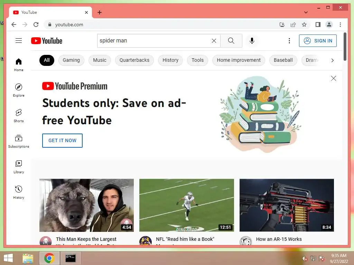This screenshot has height=265, width=354.
Task: Go back in Chrome
Action: pos(14,24)
